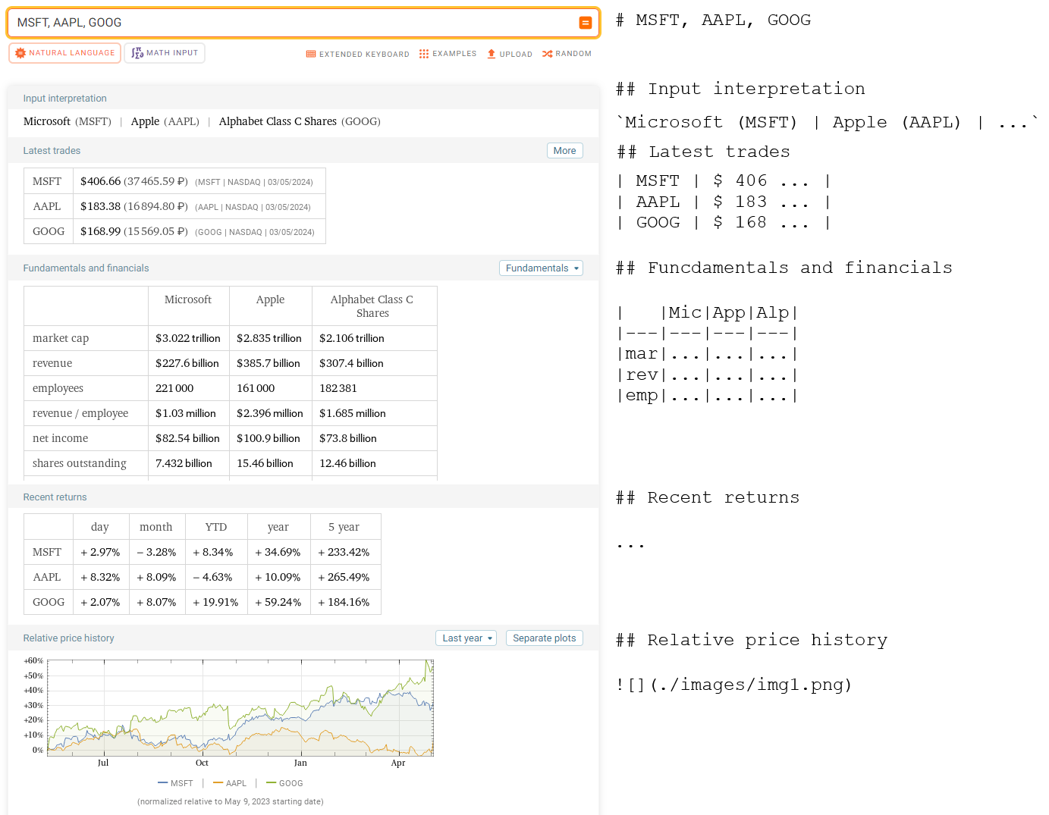Click the AAPL entry in chart legend
The height and width of the screenshot is (815, 1049).
coord(230,783)
